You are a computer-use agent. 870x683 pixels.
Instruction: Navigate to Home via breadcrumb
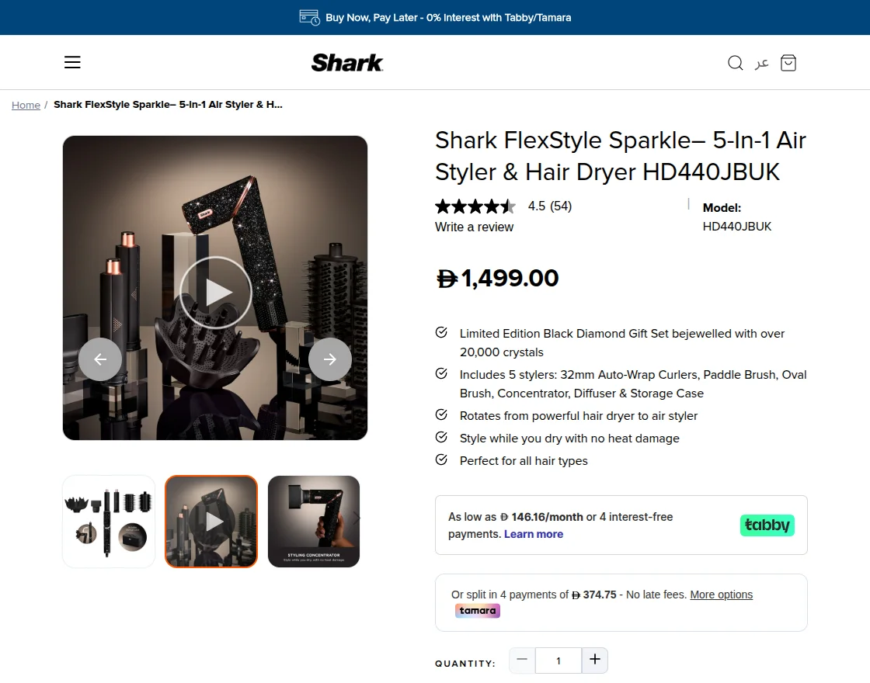click(26, 105)
